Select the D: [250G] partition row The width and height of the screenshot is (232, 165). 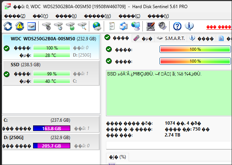point(51,142)
